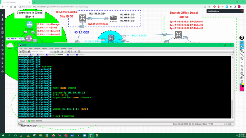The width and height of the screenshot is (246, 138).
Task: Click the zoom magnifier icon in left sidebar
Action: tap(2, 46)
